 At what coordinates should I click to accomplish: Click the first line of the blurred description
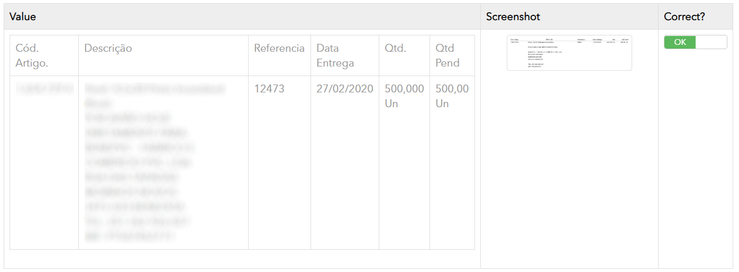[154, 89]
